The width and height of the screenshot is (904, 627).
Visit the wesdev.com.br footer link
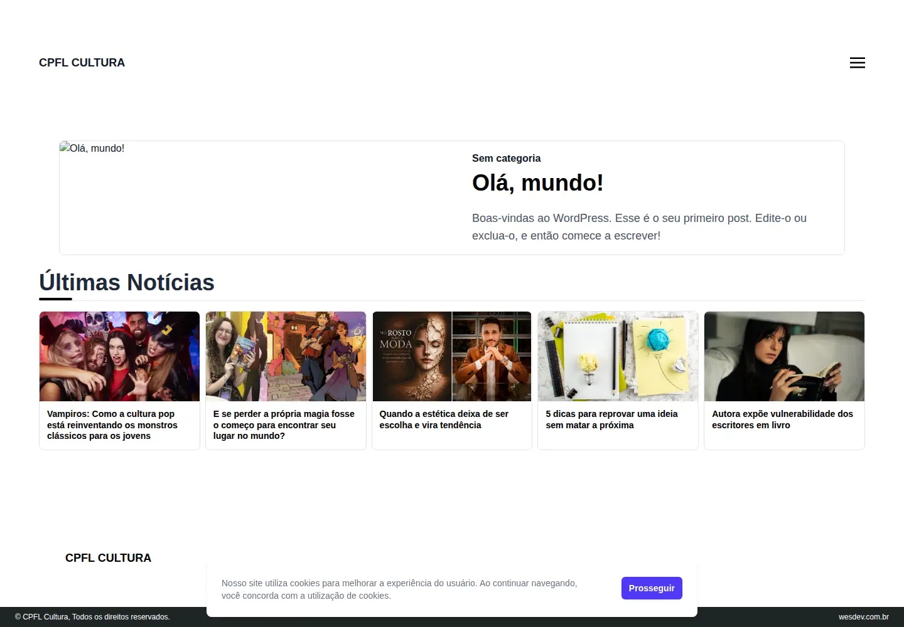coord(864,617)
